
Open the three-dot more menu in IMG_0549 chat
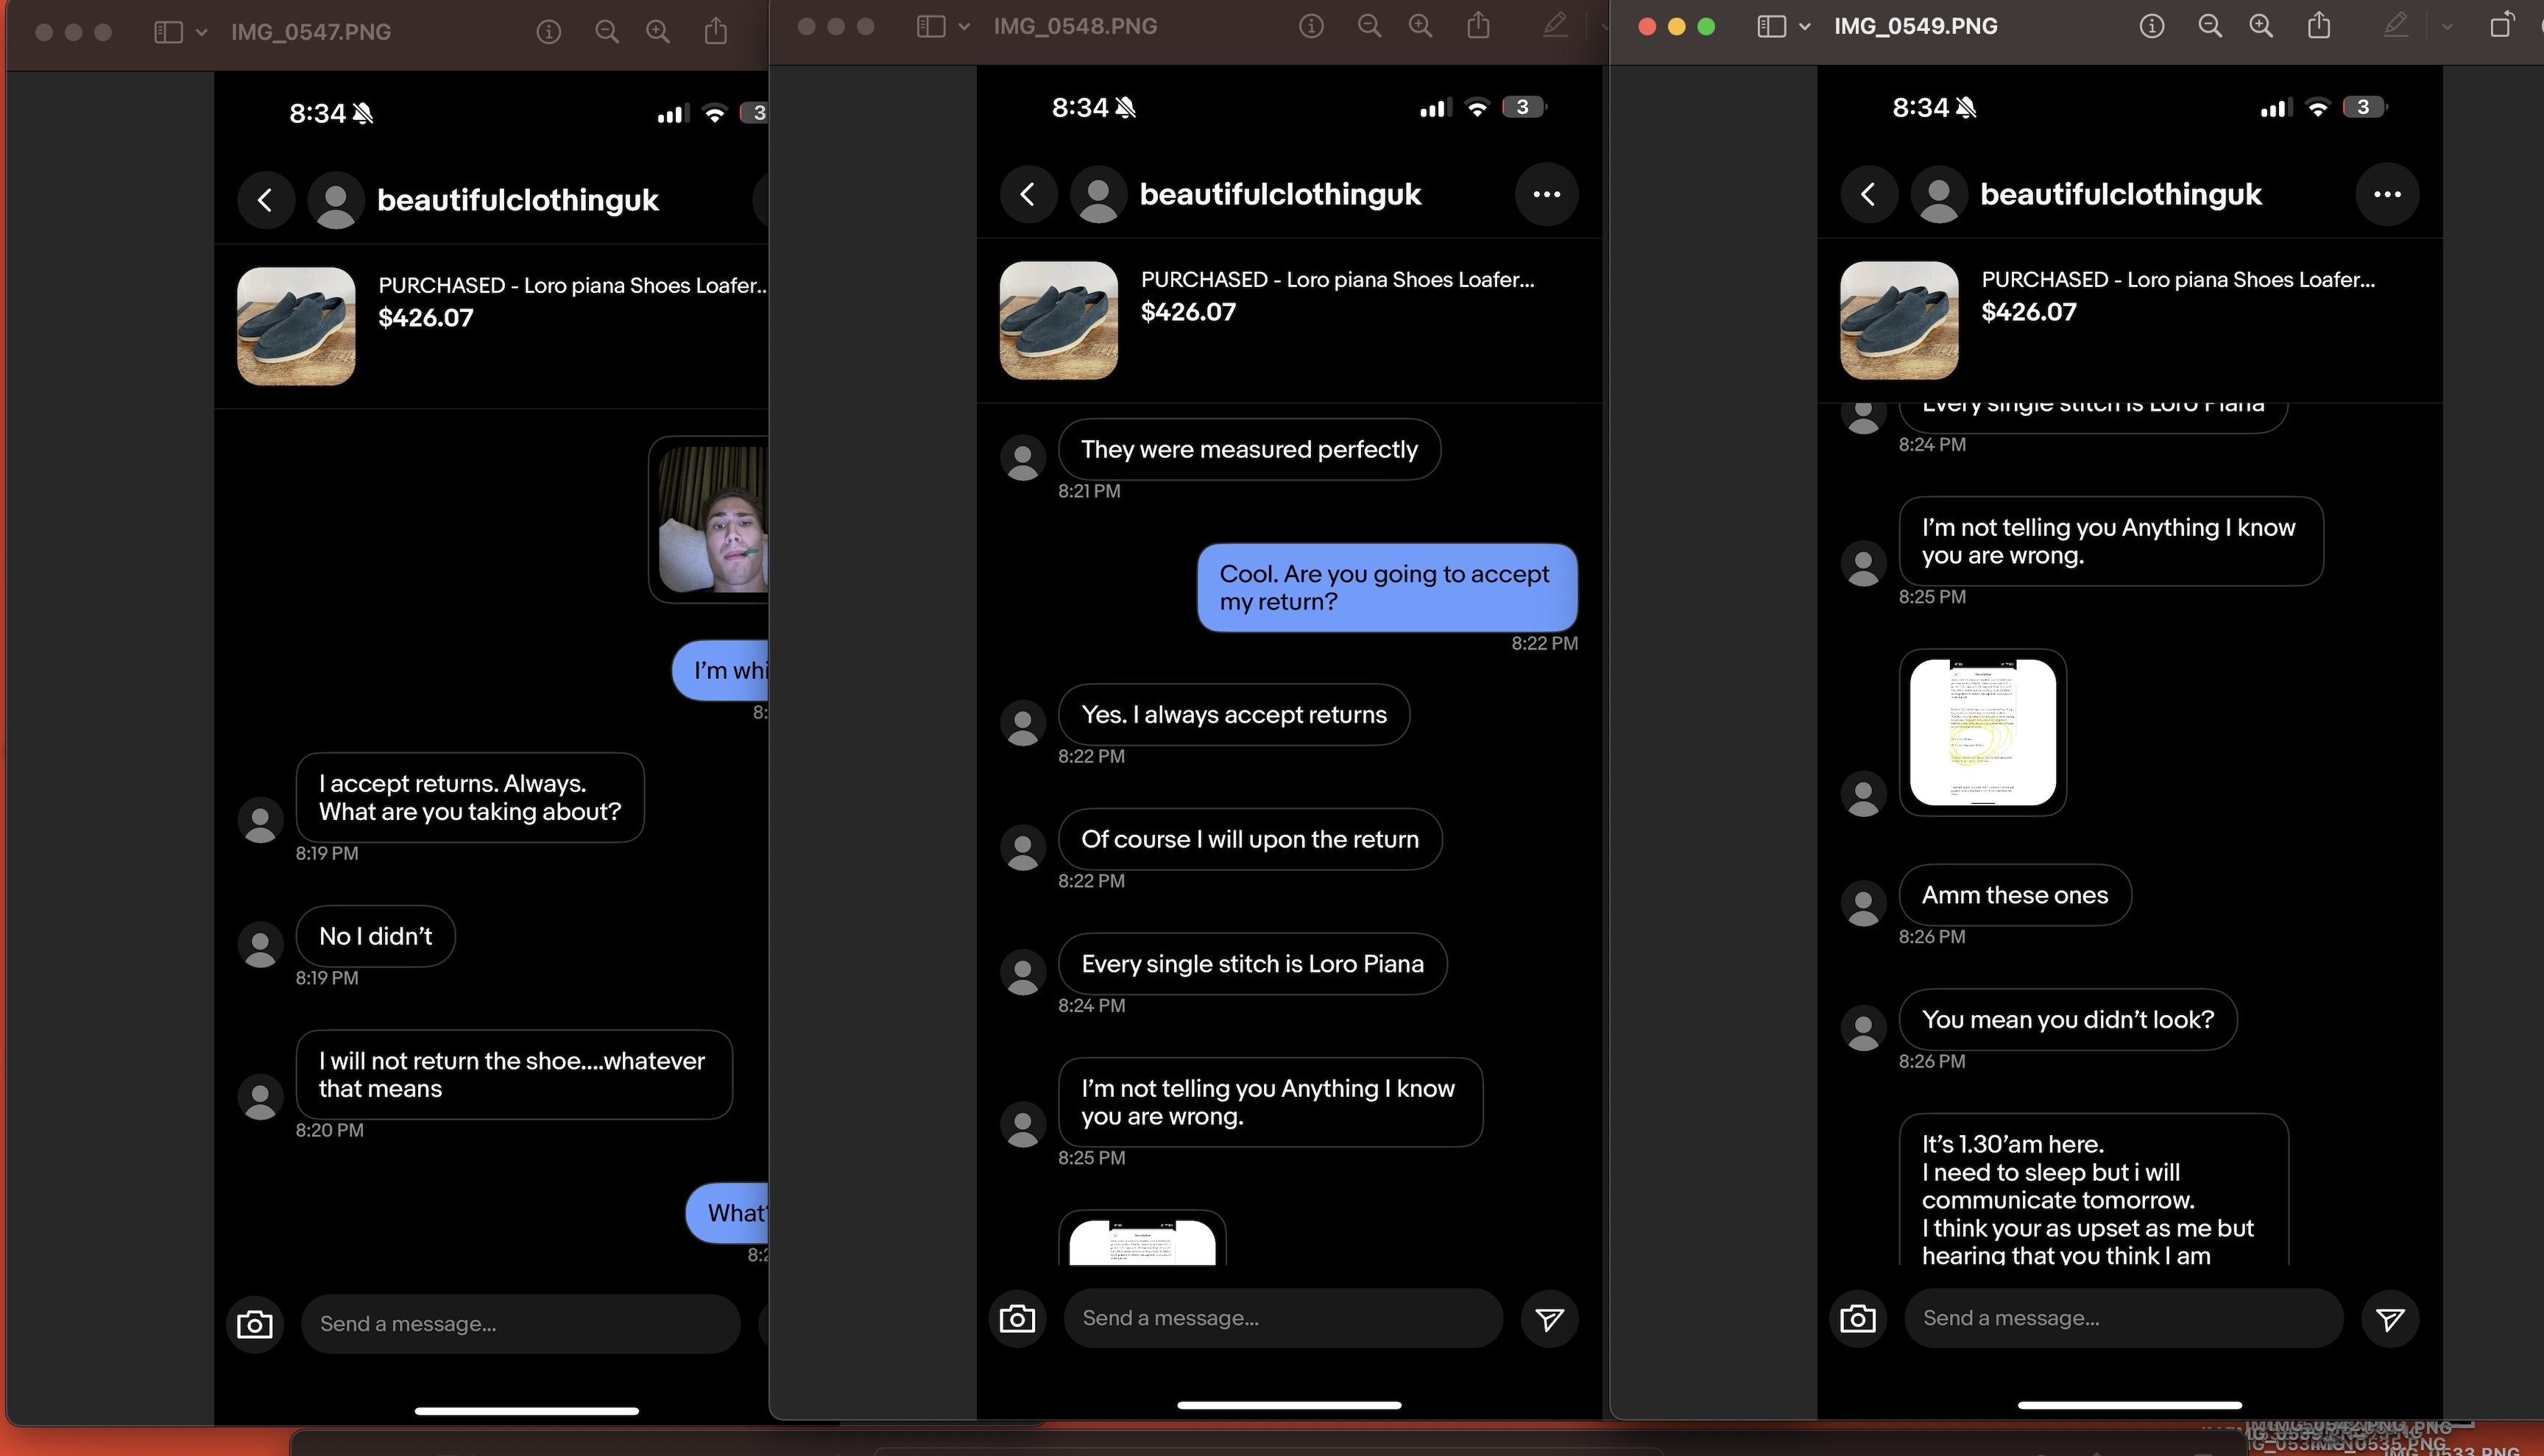(x=2388, y=194)
